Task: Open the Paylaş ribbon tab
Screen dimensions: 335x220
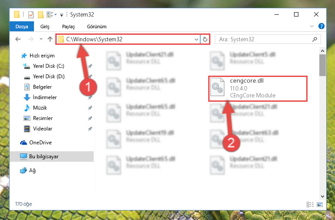Action: click(68, 27)
